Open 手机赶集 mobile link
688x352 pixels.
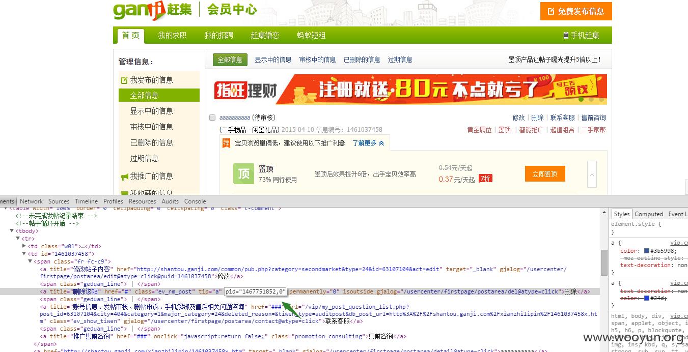click(x=581, y=36)
